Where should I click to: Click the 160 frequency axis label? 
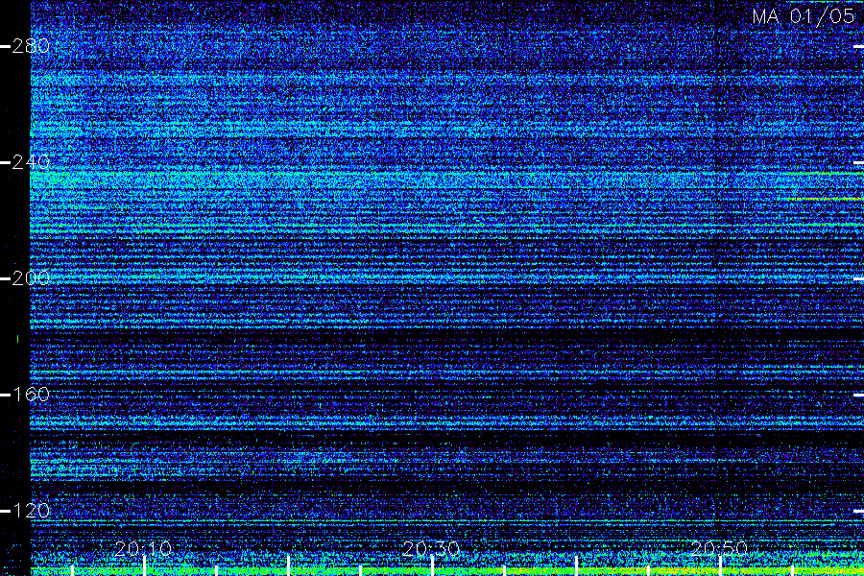click(31, 395)
